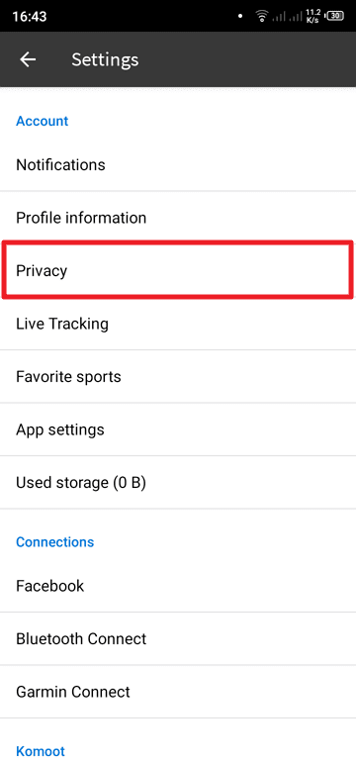Open App settings
The image size is (356, 762).
pos(178,429)
